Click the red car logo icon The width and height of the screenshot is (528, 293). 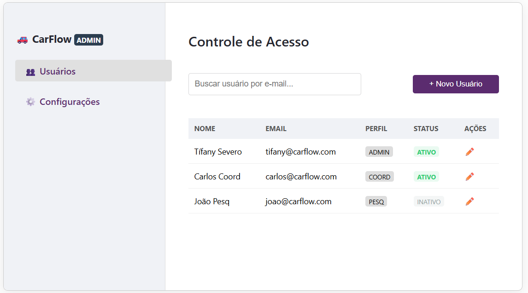click(x=22, y=40)
